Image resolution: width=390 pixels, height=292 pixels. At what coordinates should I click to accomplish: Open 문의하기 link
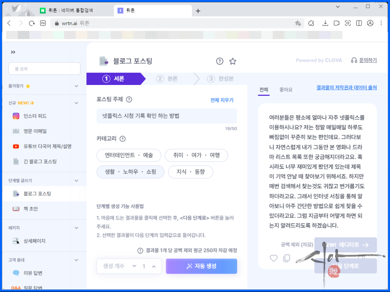(368, 60)
